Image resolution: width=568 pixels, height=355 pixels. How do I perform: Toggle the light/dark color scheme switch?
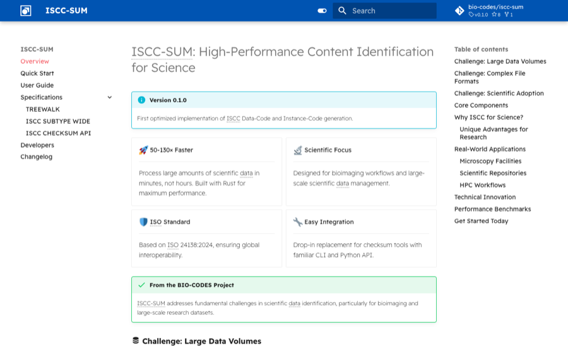click(x=322, y=11)
